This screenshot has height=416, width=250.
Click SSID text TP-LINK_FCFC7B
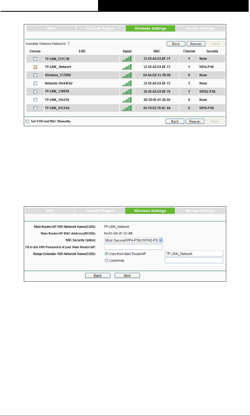click(57, 59)
